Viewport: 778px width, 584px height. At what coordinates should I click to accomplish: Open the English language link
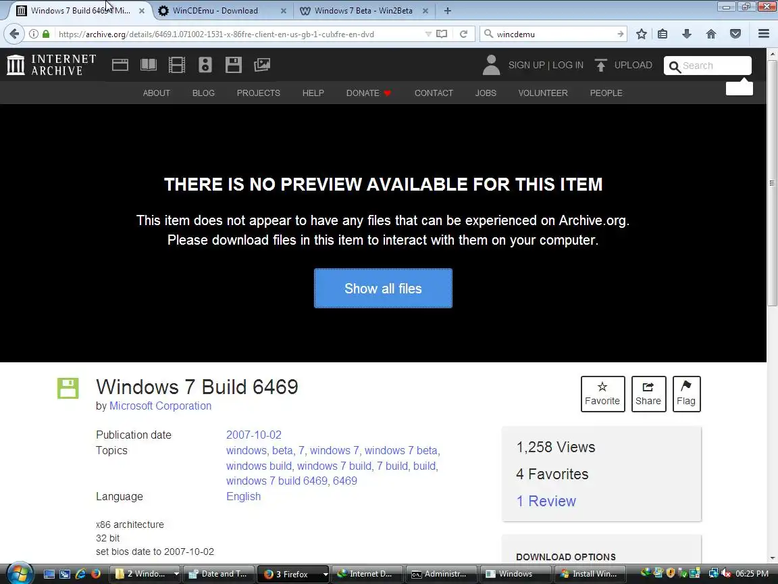click(243, 497)
